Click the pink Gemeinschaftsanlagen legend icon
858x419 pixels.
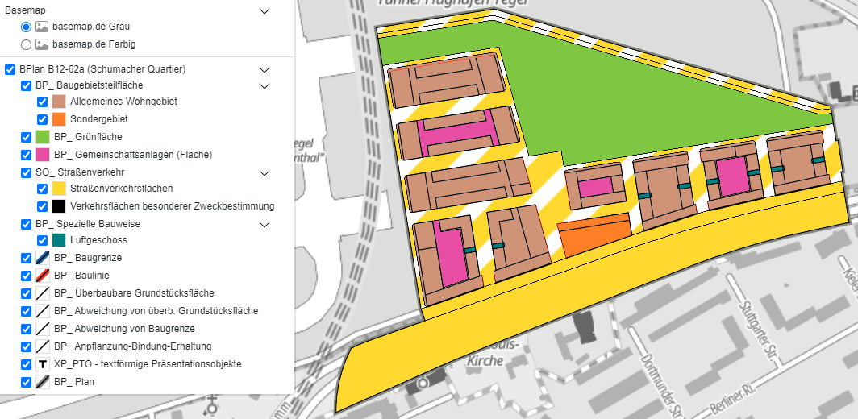43,155
